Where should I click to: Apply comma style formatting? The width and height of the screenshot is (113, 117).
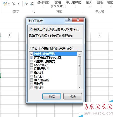[x=18, y=4]
